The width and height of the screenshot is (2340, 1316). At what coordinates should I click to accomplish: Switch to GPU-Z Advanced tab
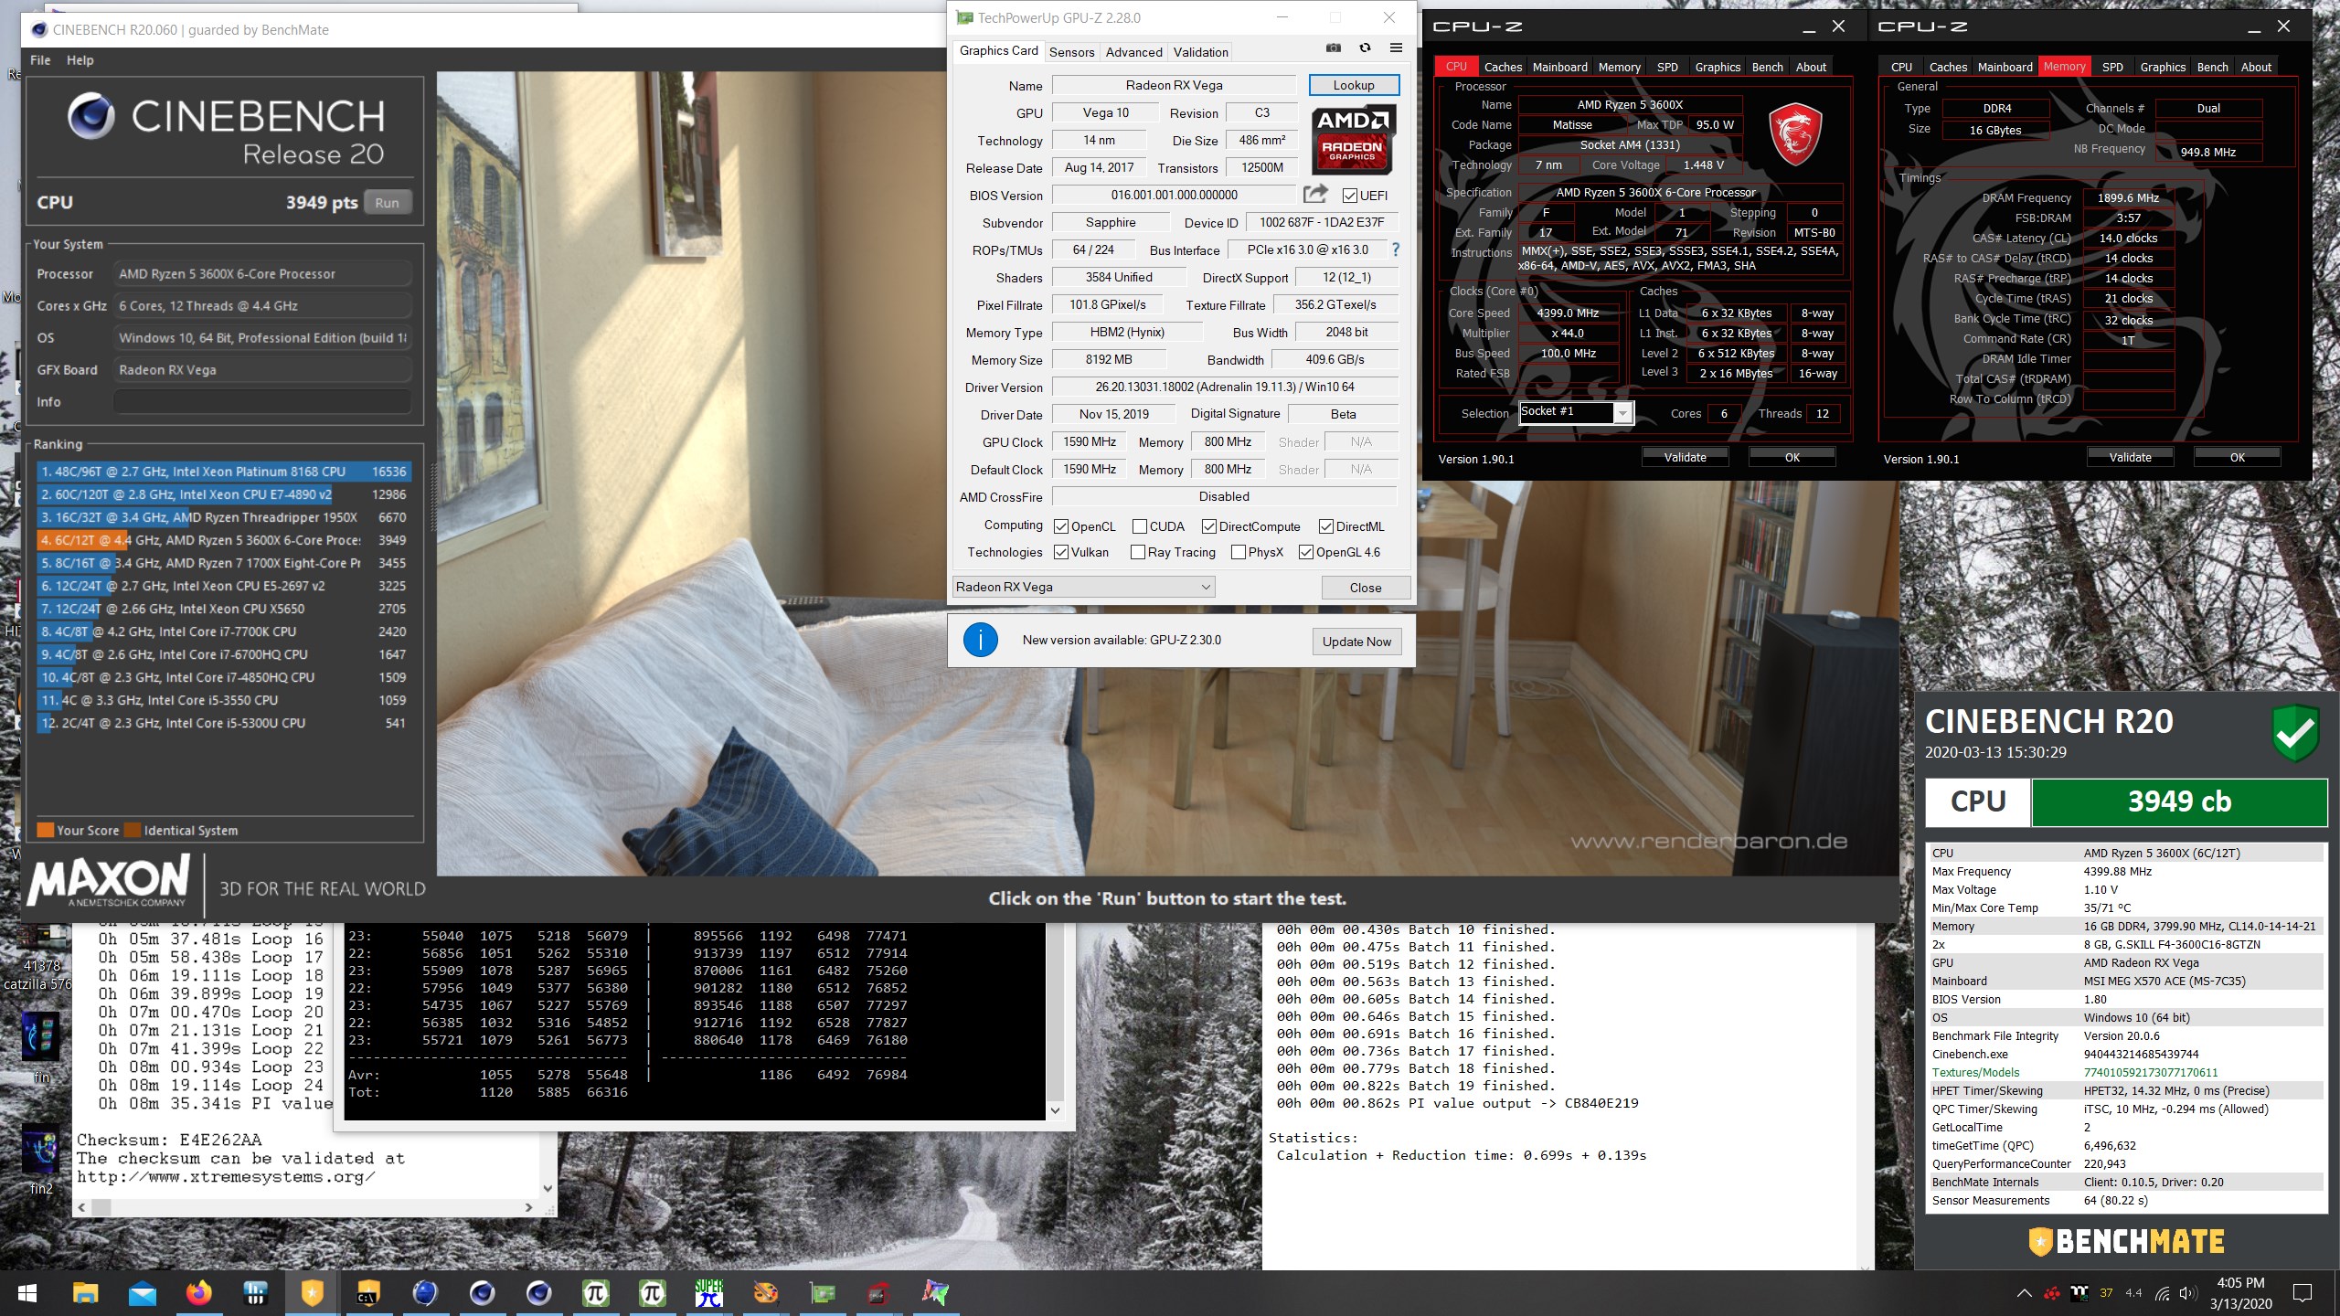click(x=1133, y=52)
